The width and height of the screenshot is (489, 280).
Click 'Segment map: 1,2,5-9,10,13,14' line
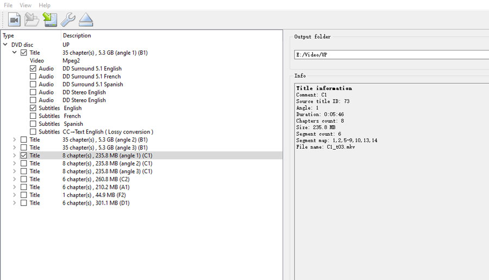point(336,141)
